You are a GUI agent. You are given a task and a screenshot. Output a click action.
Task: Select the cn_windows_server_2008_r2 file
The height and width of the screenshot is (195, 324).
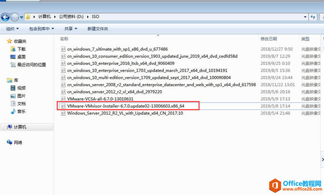161,85
